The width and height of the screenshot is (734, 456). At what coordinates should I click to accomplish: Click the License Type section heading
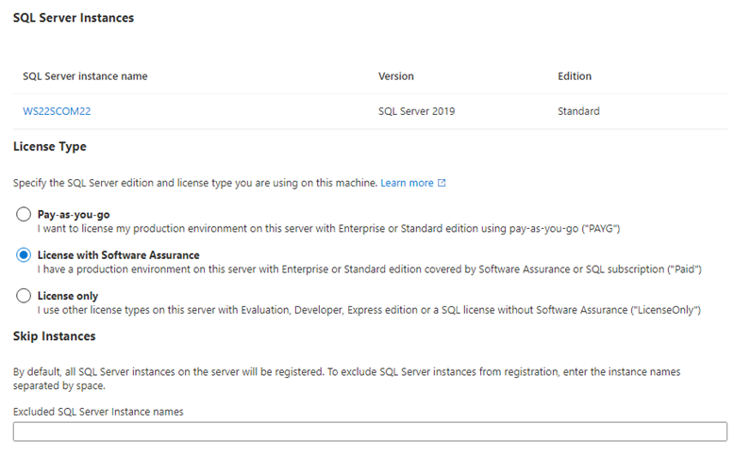pos(49,147)
